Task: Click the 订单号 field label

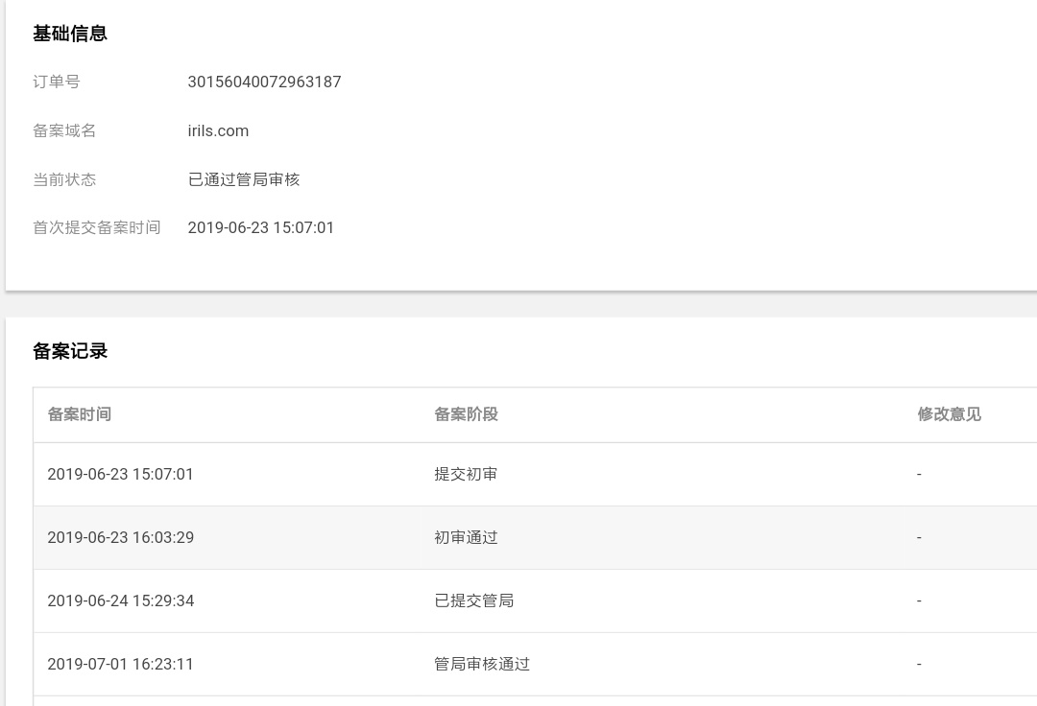Action: pyautogui.click(x=57, y=82)
